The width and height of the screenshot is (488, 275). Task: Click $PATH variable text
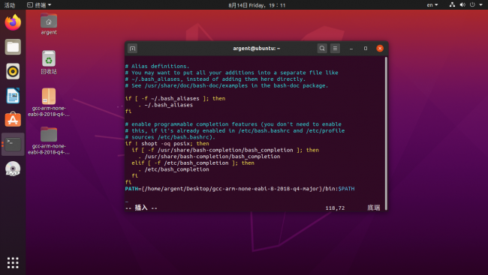(x=346, y=189)
